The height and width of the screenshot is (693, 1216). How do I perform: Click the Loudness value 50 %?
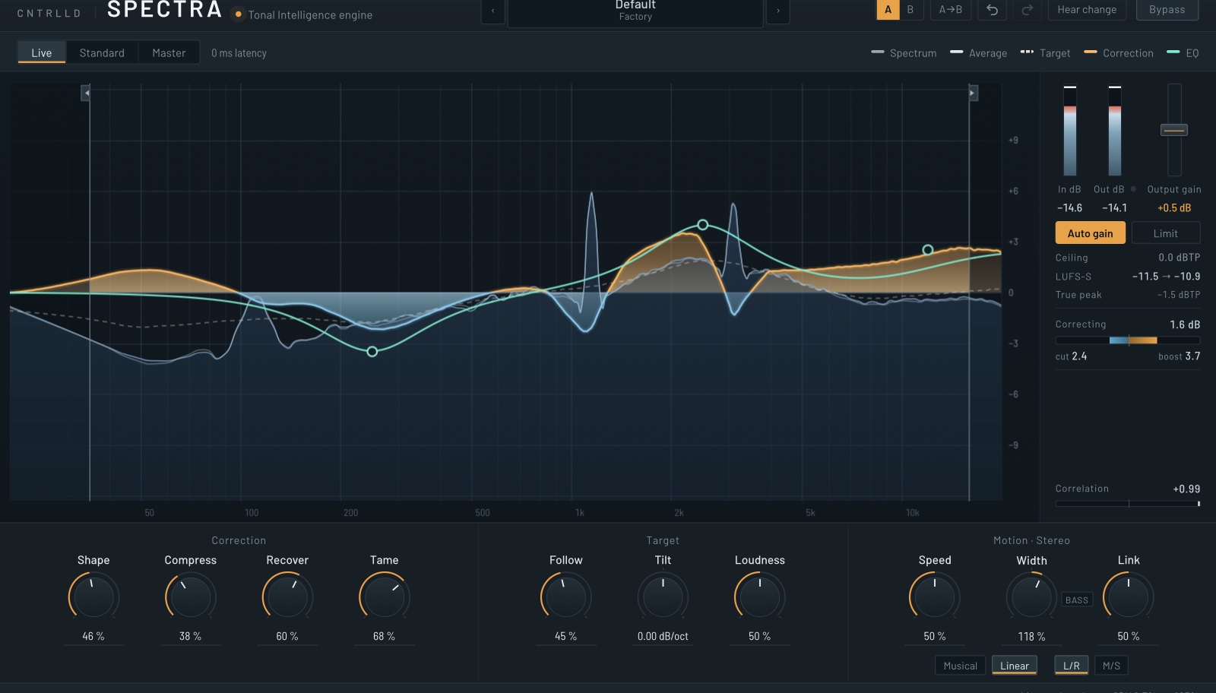pos(760,636)
